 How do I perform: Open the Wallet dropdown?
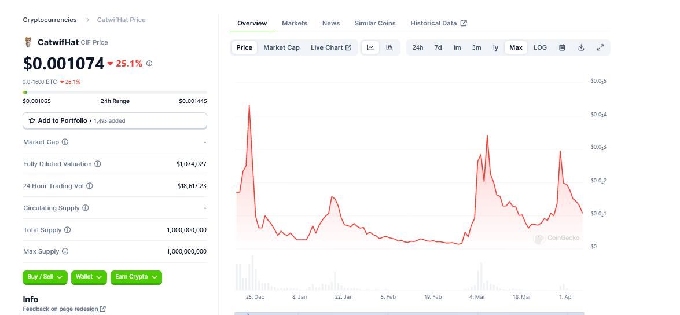[89, 277]
